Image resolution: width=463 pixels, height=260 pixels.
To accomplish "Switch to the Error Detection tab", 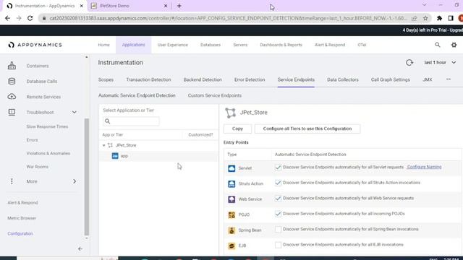I will coord(250,79).
